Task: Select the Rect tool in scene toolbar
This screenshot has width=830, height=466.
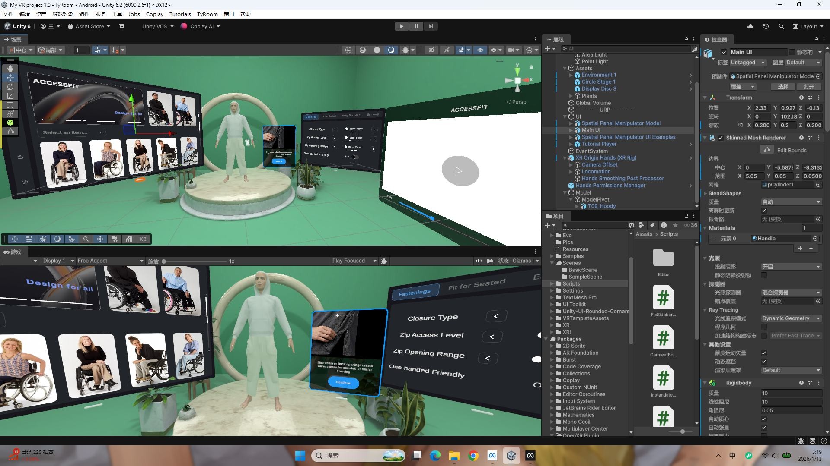Action: [x=10, y=104]
